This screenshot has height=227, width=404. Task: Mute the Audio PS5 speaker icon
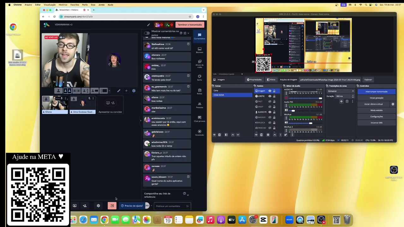tap(286, 110)
